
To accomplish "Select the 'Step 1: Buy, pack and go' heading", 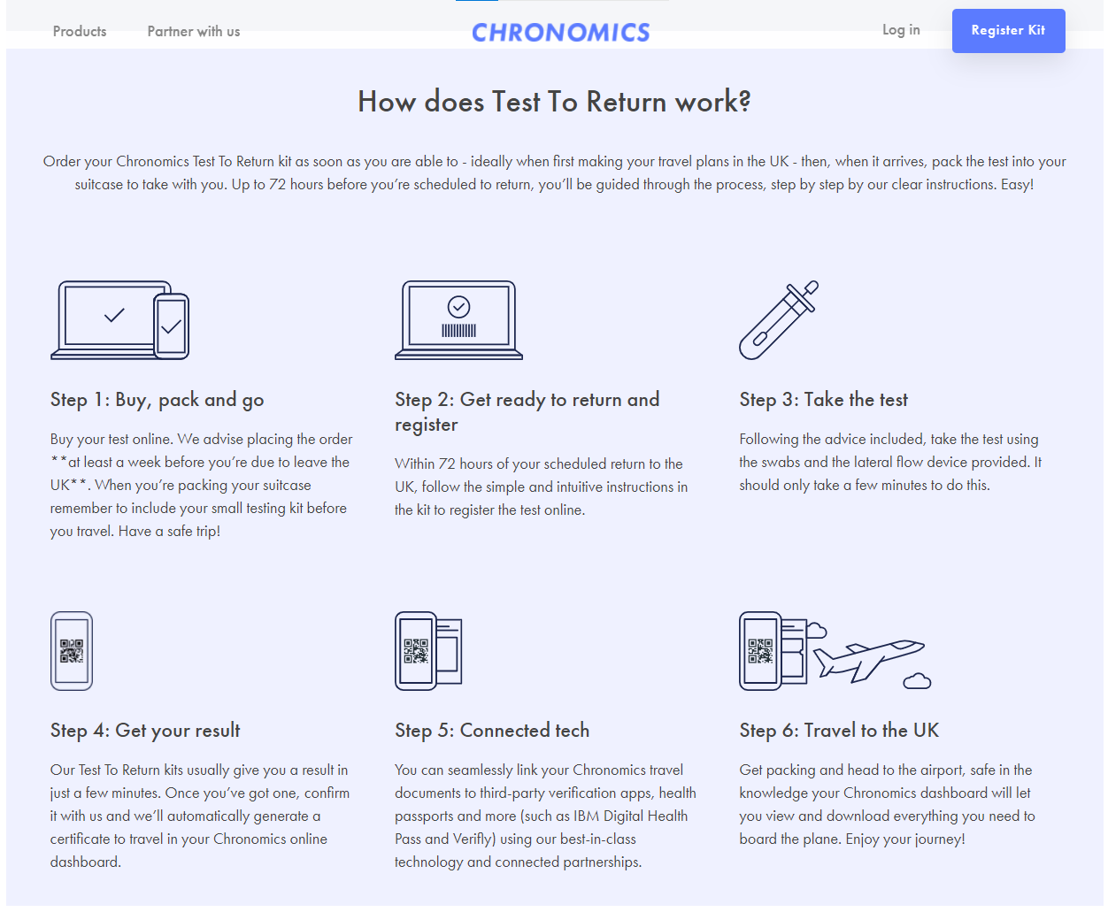I will pyautogui.click(x=158, y=400).
